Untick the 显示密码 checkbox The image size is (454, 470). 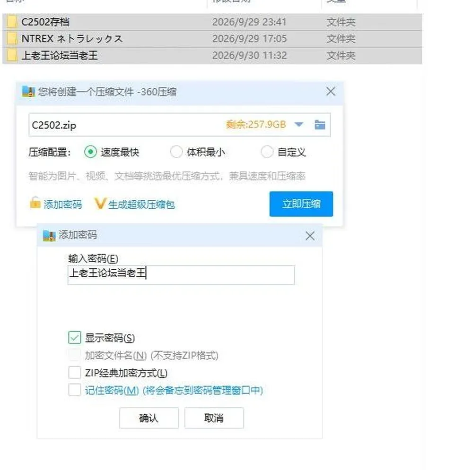point(74,338)
